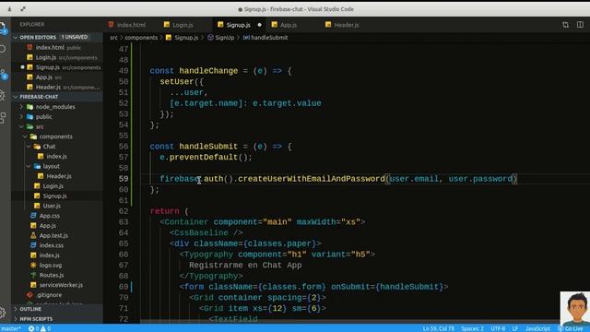Image resolution: width=590 pixels, height=332 pixels.
Task: Open index.js inside the Chat folder
Action: tap(56, 156)
